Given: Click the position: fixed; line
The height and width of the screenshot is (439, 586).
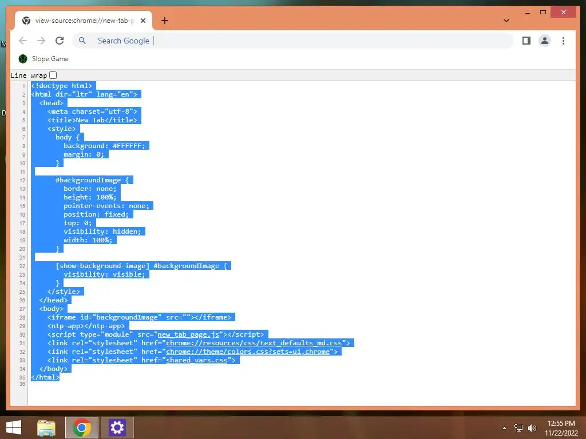Looking at the screenshot, I should tap(96, 215).
